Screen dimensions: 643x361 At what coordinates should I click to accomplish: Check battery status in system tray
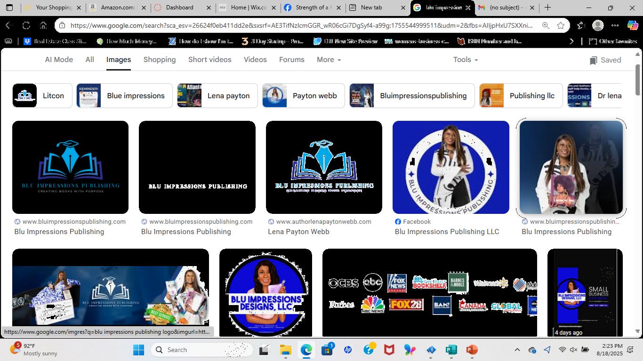[x=585, y=350]
